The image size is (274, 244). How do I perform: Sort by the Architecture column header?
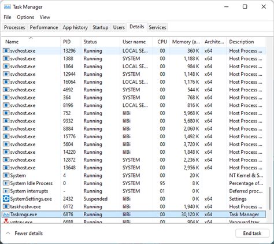pos(214,42)
